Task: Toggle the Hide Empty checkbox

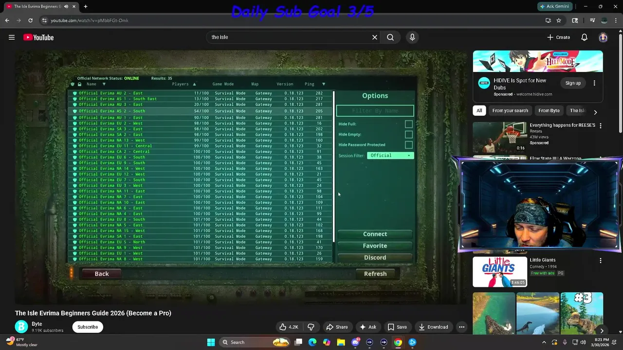Action: click(x=408, y=134)
